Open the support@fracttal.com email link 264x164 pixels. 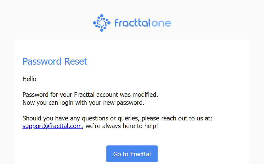point(52,126)
